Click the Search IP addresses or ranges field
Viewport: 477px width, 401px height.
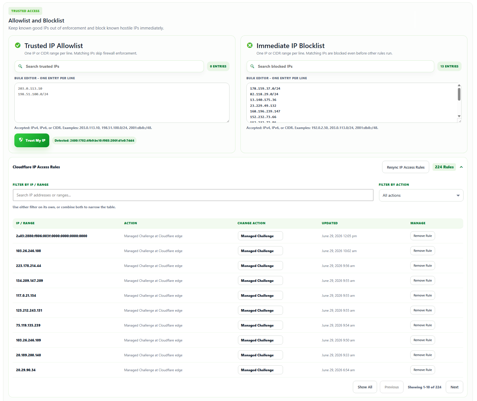pyautogui.click(x=193, y=195)
